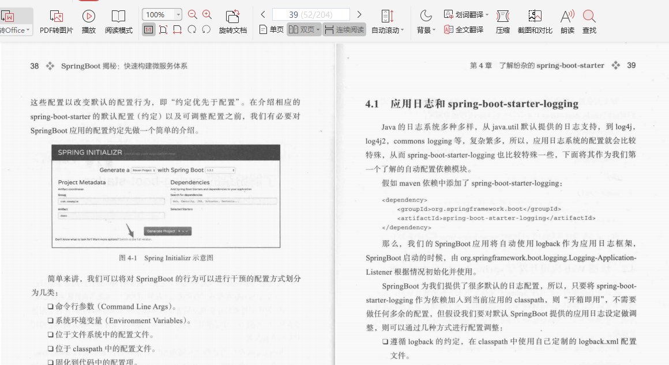Click the artifactId spring-boot-starter-logging code line
The height and width of the screenshot is (365, 669).
pos(496,218)
